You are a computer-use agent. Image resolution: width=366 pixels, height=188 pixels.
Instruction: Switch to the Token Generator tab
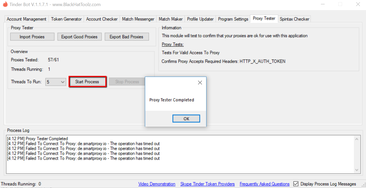pos(66,19)
